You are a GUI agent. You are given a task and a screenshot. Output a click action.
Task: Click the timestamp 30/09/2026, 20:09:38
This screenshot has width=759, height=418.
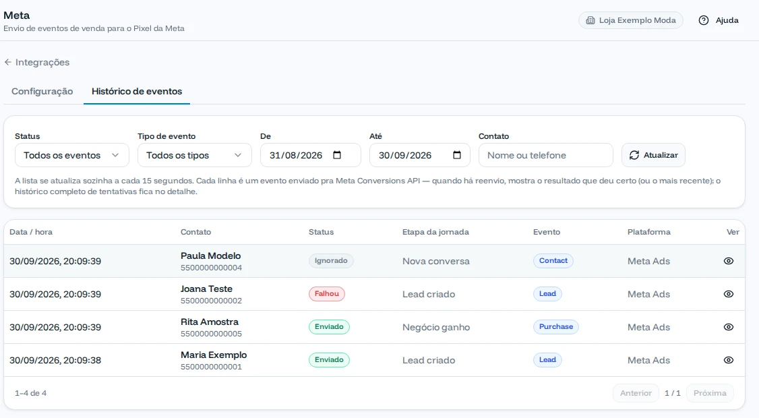click(55, 361)
